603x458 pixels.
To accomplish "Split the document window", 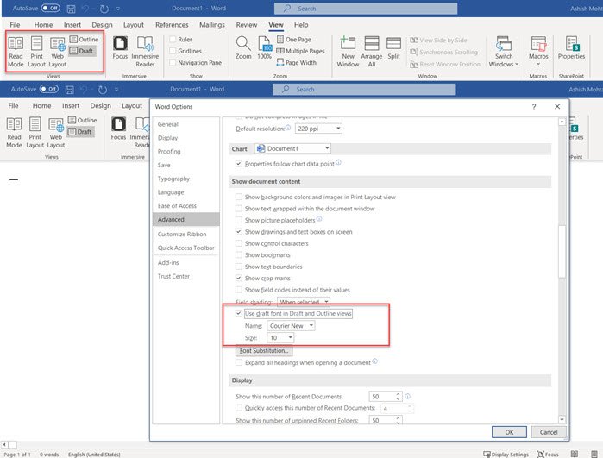I will (393, 48).
